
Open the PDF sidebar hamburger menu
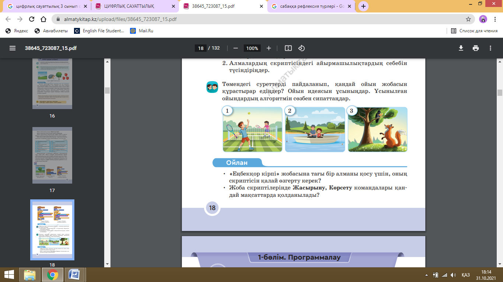point(13,48)
